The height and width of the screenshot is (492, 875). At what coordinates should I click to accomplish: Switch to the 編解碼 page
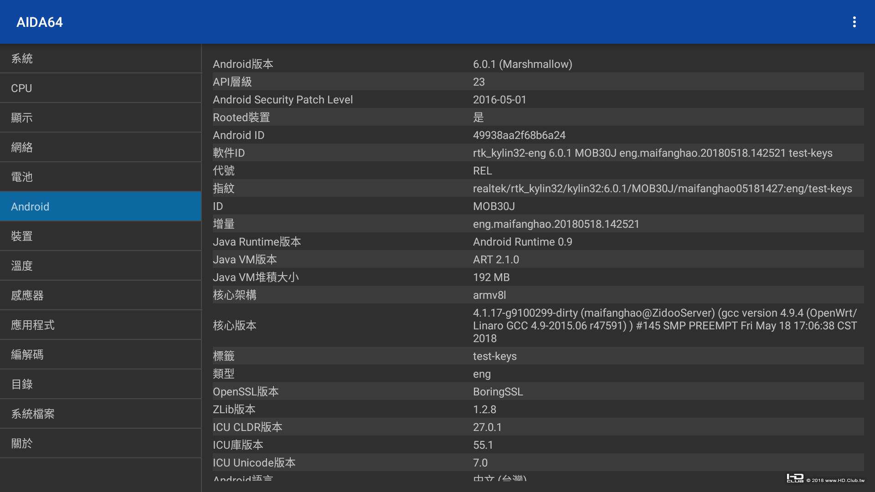tap(100, 355)
